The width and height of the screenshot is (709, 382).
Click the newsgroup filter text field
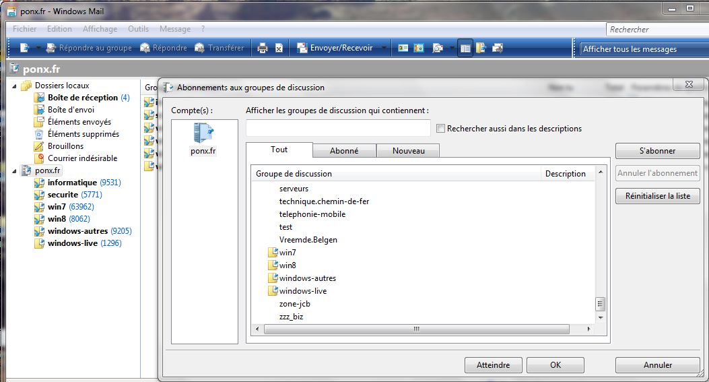tap(338, 128)
